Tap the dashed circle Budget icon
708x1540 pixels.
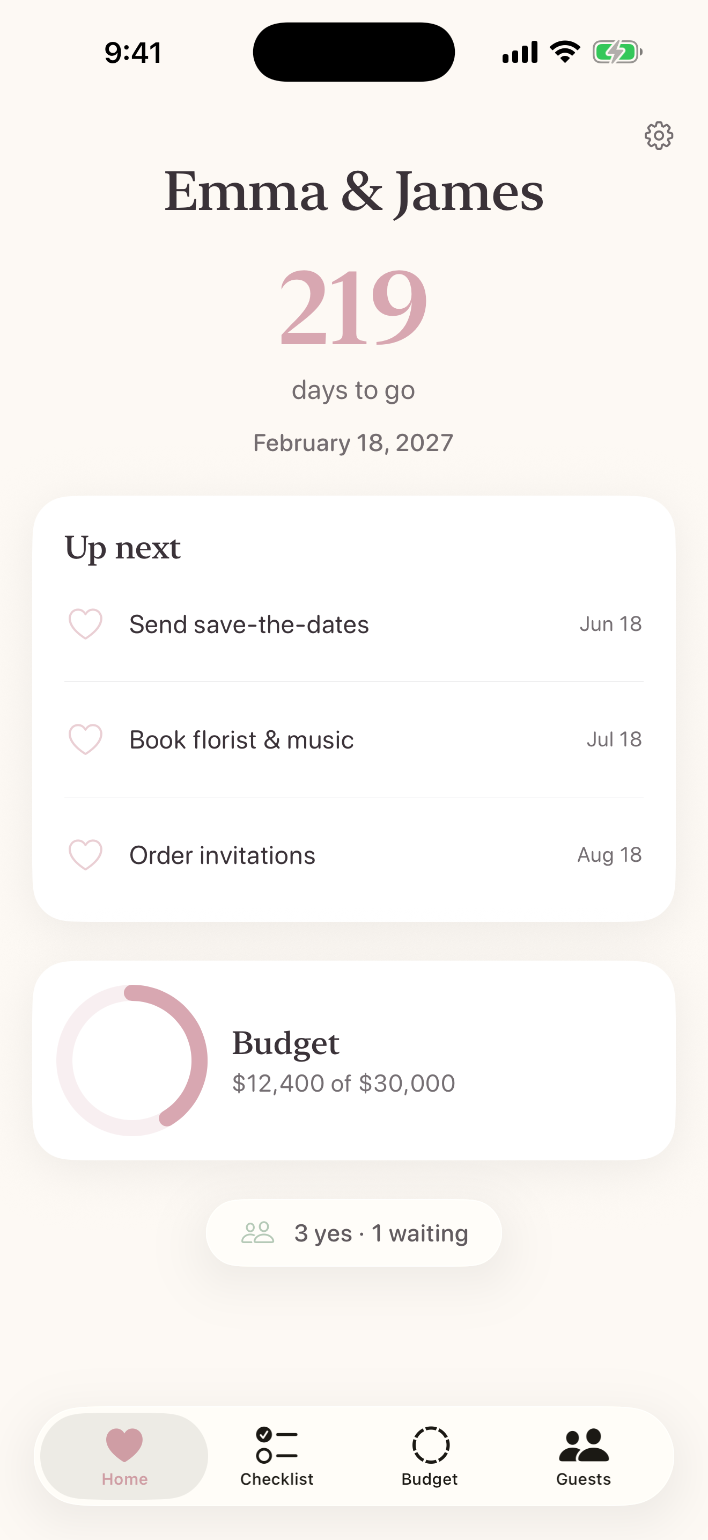pos(430,1445)
